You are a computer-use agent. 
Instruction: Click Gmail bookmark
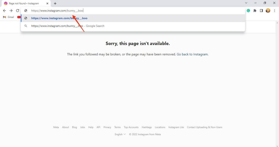8,17
